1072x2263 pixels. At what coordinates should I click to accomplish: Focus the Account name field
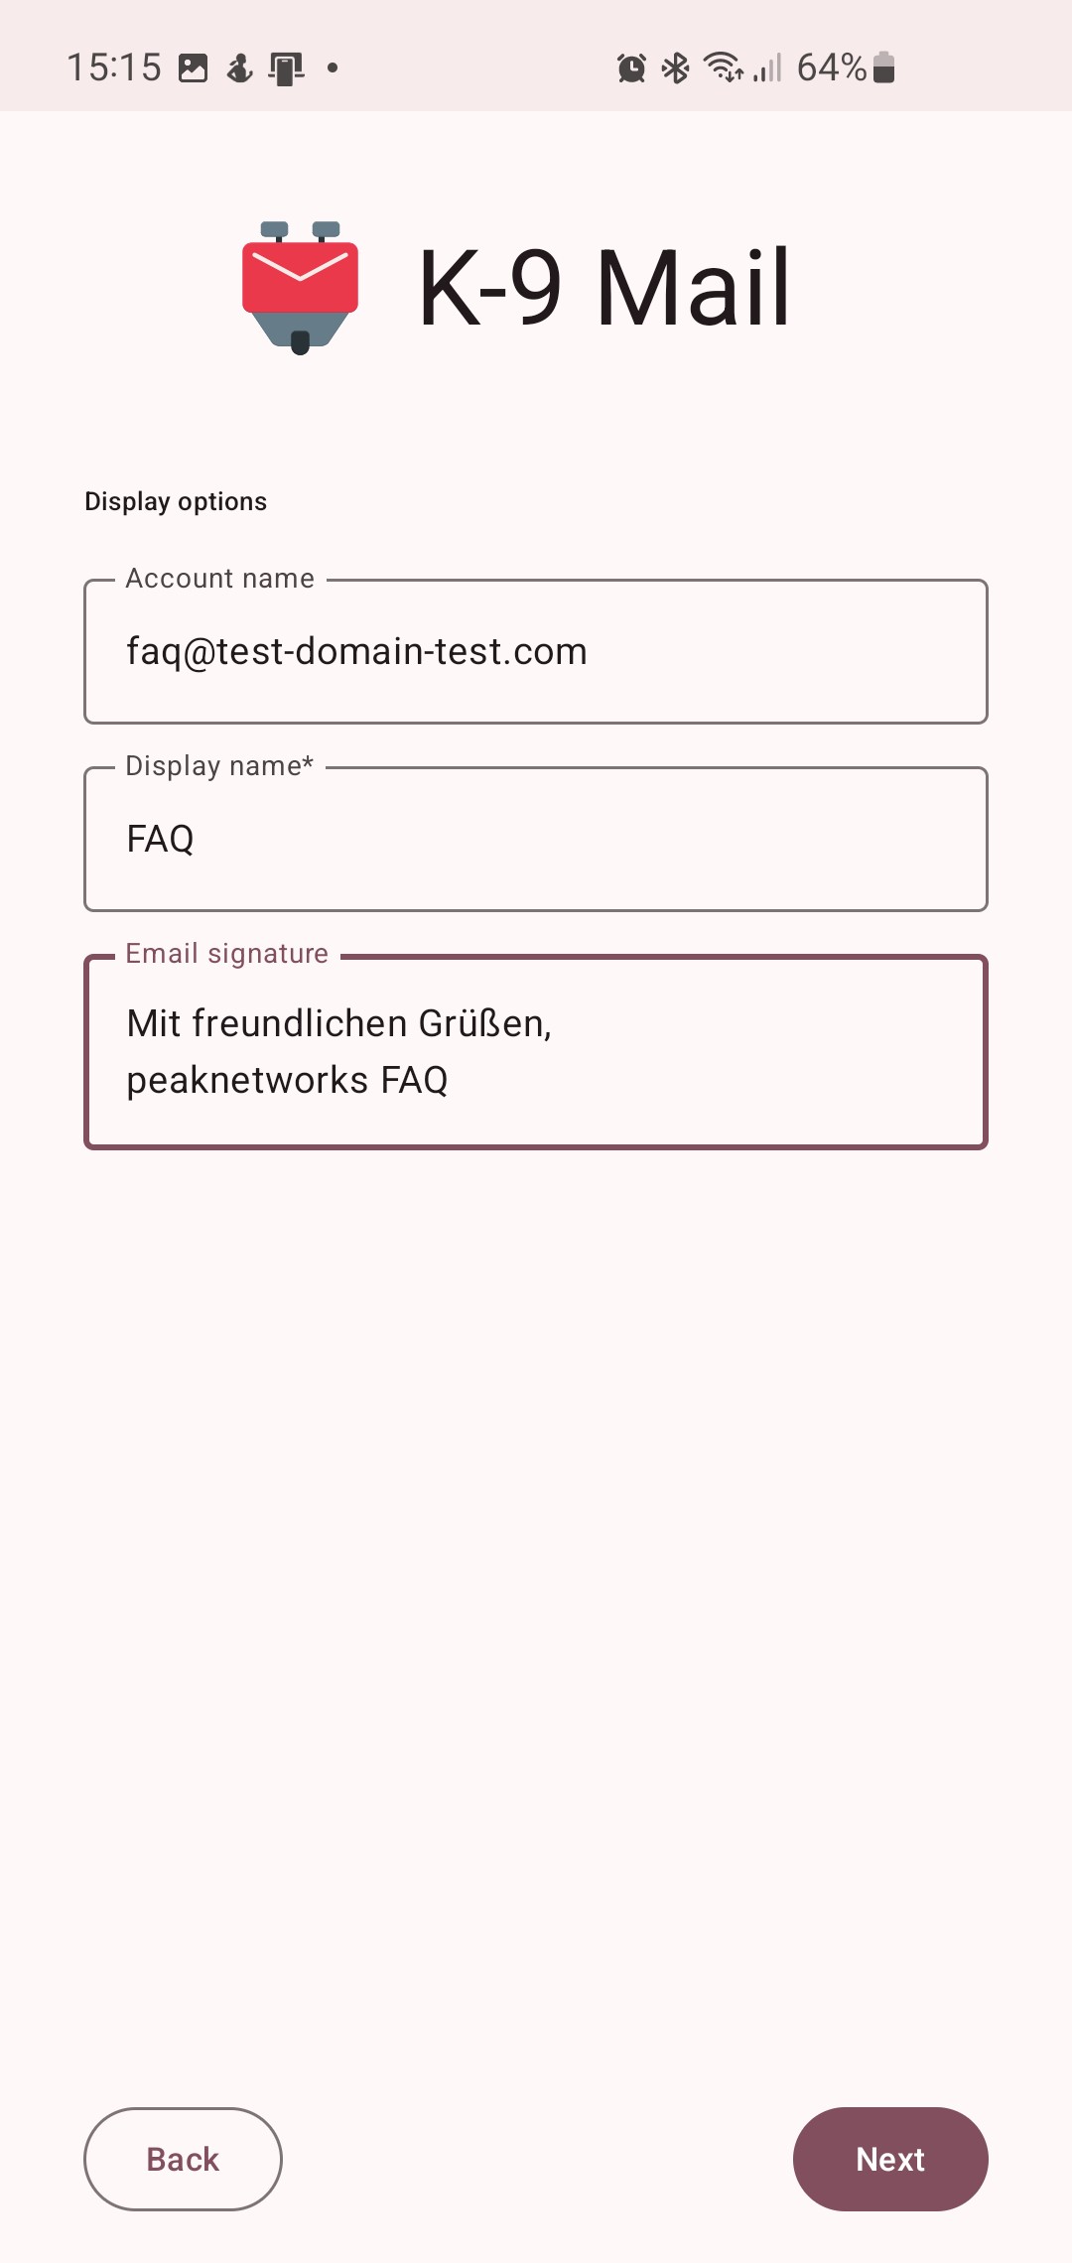536,652
